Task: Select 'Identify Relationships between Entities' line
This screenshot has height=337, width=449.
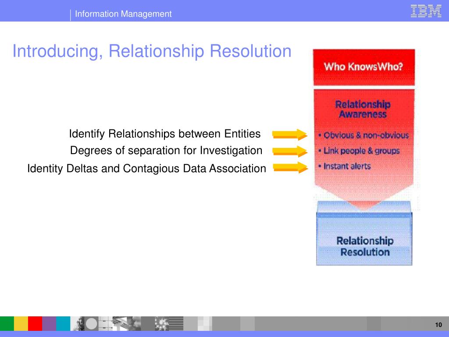Action: [x=165, y=134]
